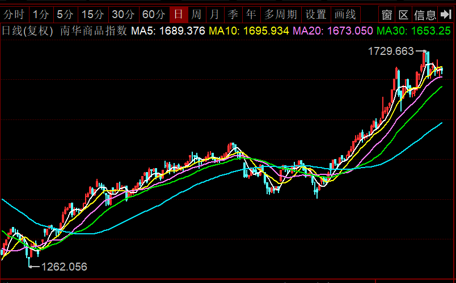Switch to the 周 weekly chart
Image resolution: width=456 pixels, height=283 pixels.
(x=197, y=15)
